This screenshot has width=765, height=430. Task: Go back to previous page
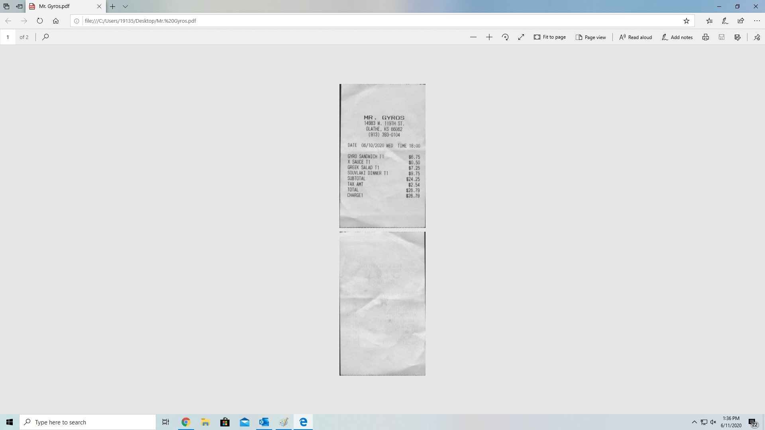click(8, 21)
